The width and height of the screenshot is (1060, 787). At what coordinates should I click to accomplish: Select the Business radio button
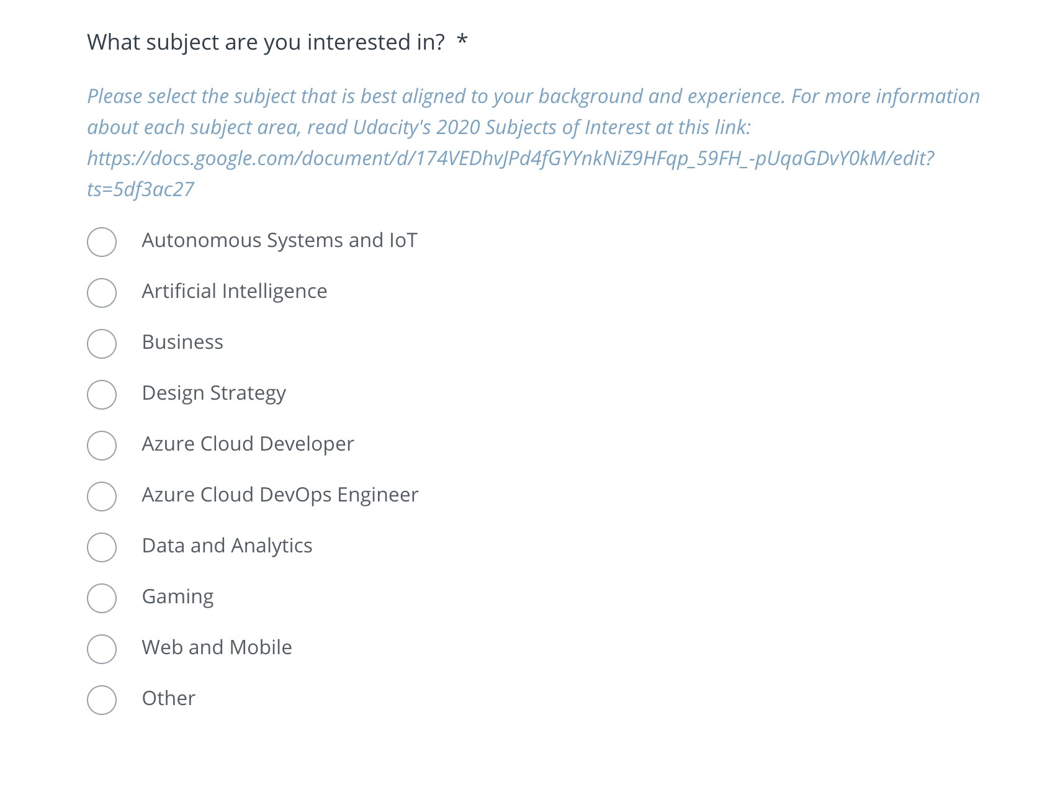(102, 344)
